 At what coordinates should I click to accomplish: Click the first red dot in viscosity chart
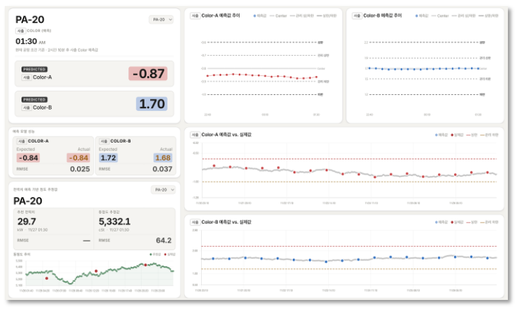pyautogui.click(x=46, y=278)
